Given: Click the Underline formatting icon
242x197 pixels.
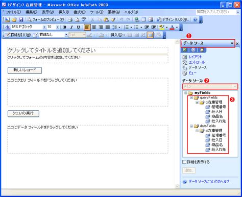Looking at the screenshot, I should coord(78,27).
